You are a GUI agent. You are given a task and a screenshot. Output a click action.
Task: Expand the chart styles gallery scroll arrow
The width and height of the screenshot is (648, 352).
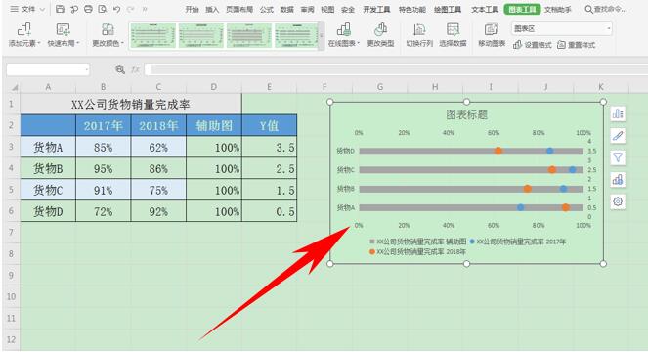[x=322, y=35]
